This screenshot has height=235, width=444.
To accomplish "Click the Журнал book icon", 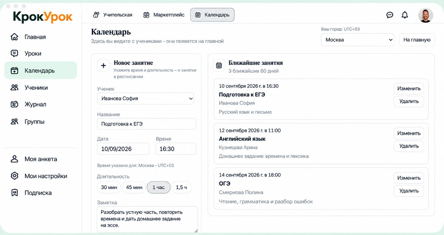I will [14, 104].
